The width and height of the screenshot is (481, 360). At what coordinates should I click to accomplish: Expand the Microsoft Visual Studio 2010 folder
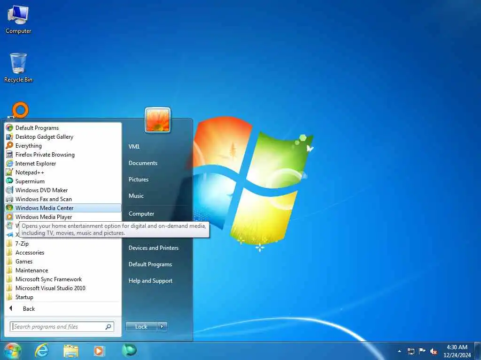63,288
